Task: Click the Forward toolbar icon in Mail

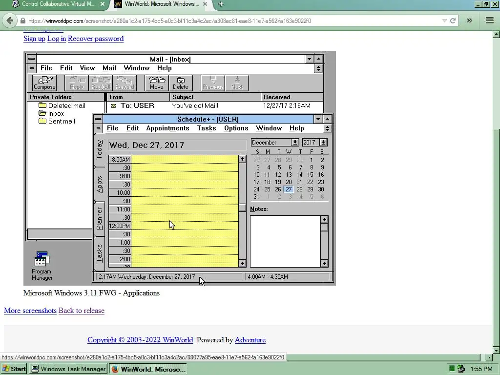Action: (125, 83)
